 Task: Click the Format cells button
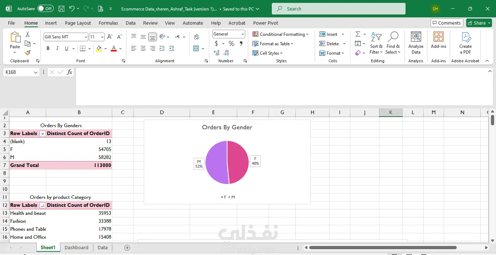(331, 53)
